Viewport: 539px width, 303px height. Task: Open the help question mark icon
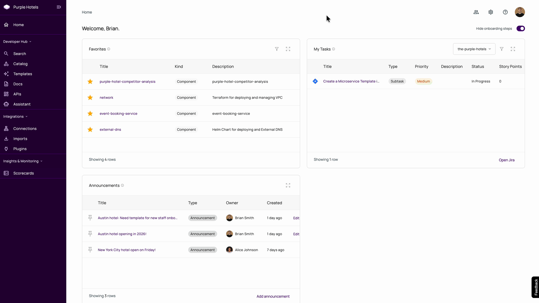click(x=505, y=12)
